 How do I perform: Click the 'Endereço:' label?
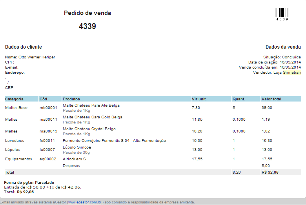click(x=15, y=73)
